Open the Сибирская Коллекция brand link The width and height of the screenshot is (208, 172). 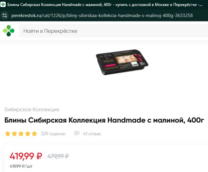32,110
